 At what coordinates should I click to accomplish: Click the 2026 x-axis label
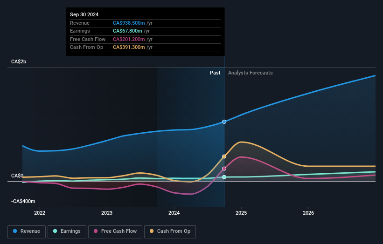(x=308, y=213)
